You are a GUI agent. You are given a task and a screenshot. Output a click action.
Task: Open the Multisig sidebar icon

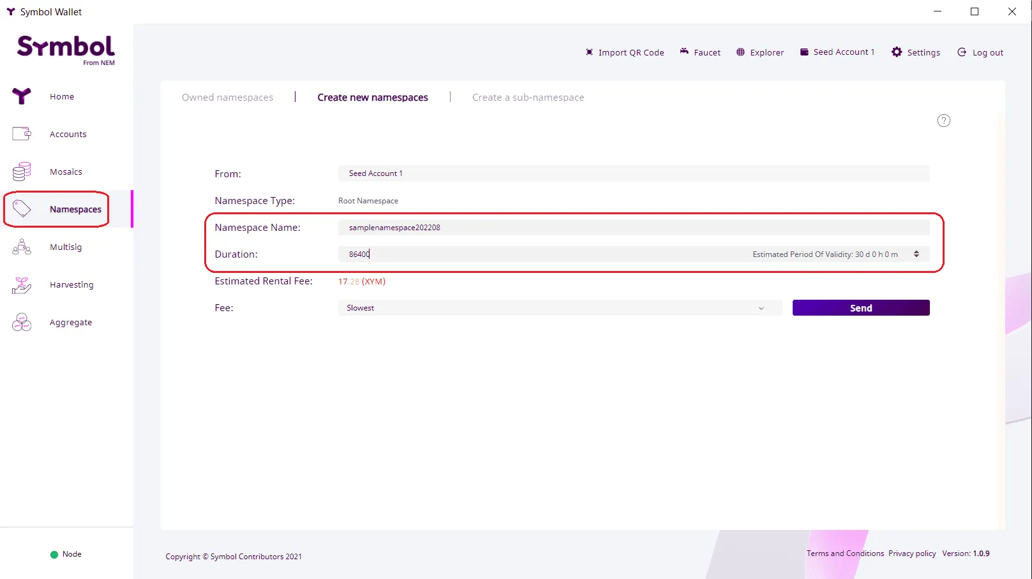coord(22,247)
